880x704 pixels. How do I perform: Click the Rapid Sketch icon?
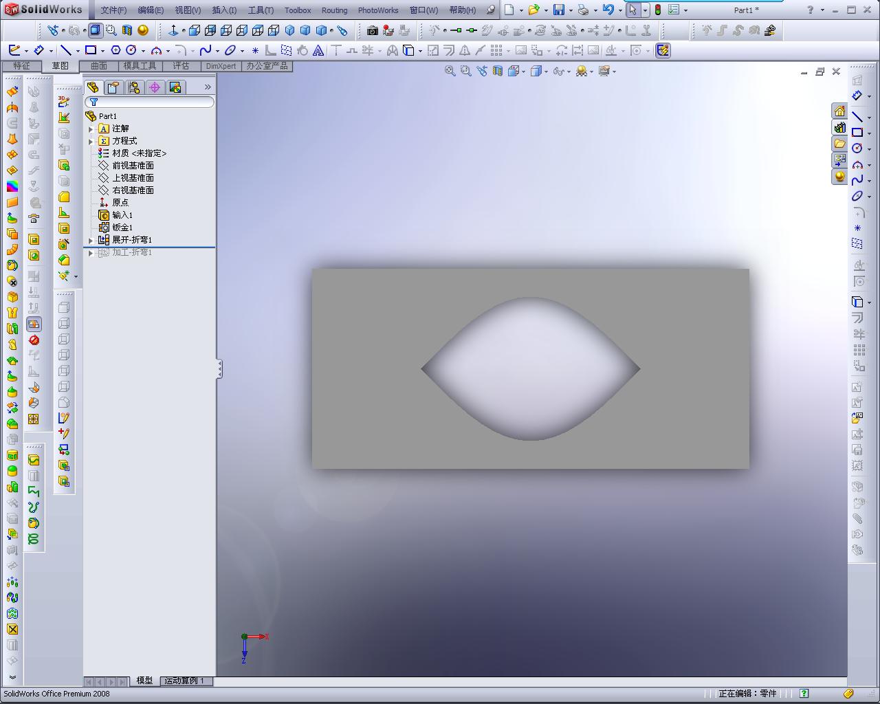(x=663, y=50)
